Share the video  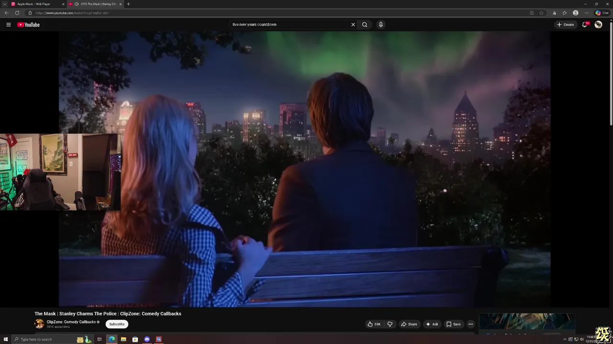coord(409,324)
